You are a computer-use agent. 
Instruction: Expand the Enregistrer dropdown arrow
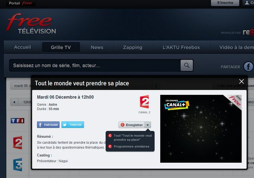(148, 125)
